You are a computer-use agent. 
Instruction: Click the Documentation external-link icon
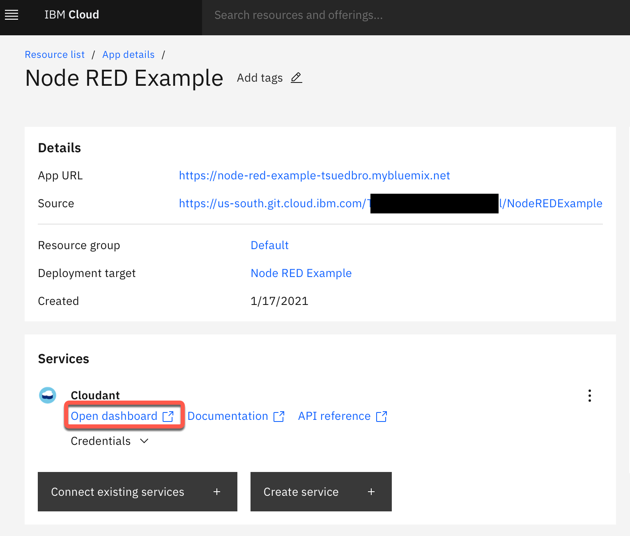[x=279, y=416]
